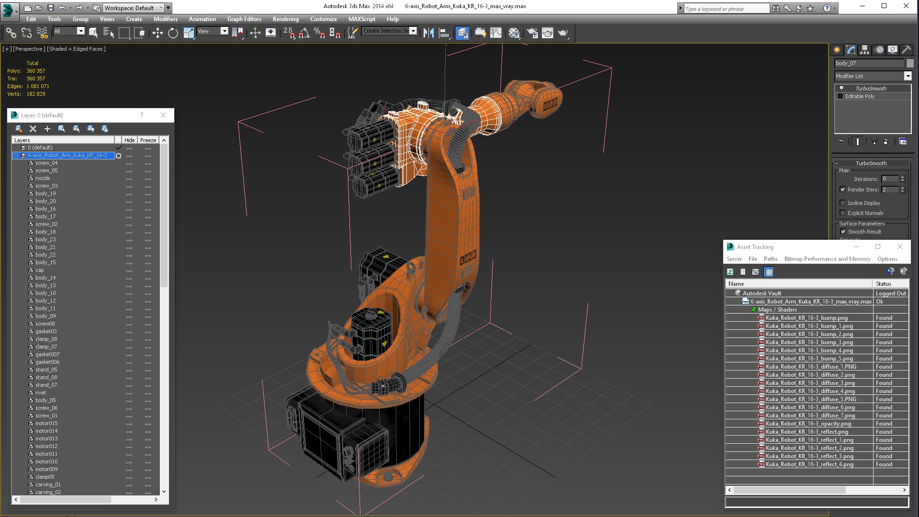Select the Link tool in main toolbar
The height and width of the screenshot is (517, 919).
pos(11,33)
